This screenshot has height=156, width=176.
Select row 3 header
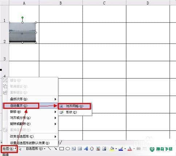click(4, 53)
